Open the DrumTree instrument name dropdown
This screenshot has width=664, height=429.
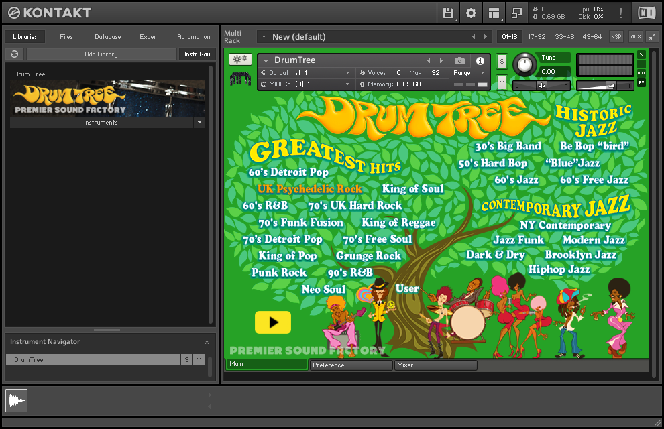[266, 60]
